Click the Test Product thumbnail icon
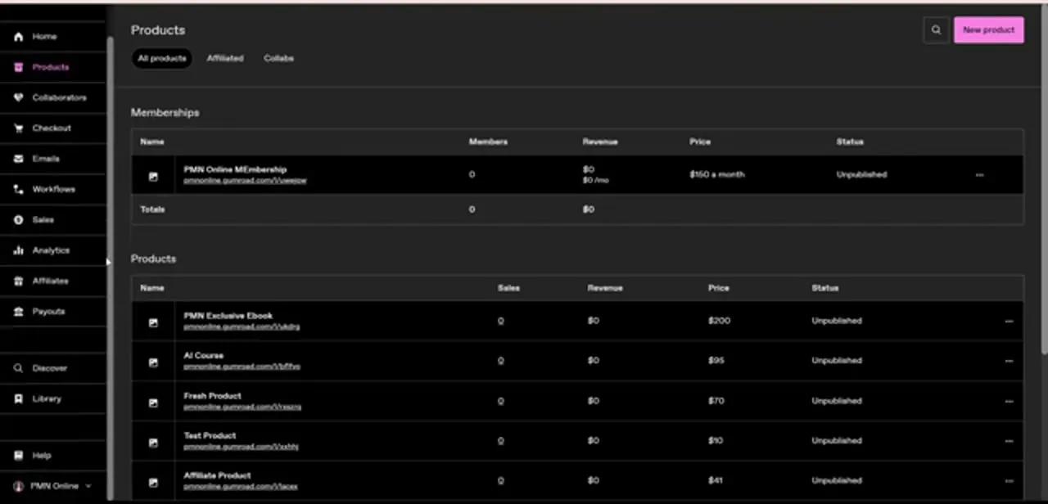Image resolution: width=1048 pixels, height=504 pixels. point(153,443)
